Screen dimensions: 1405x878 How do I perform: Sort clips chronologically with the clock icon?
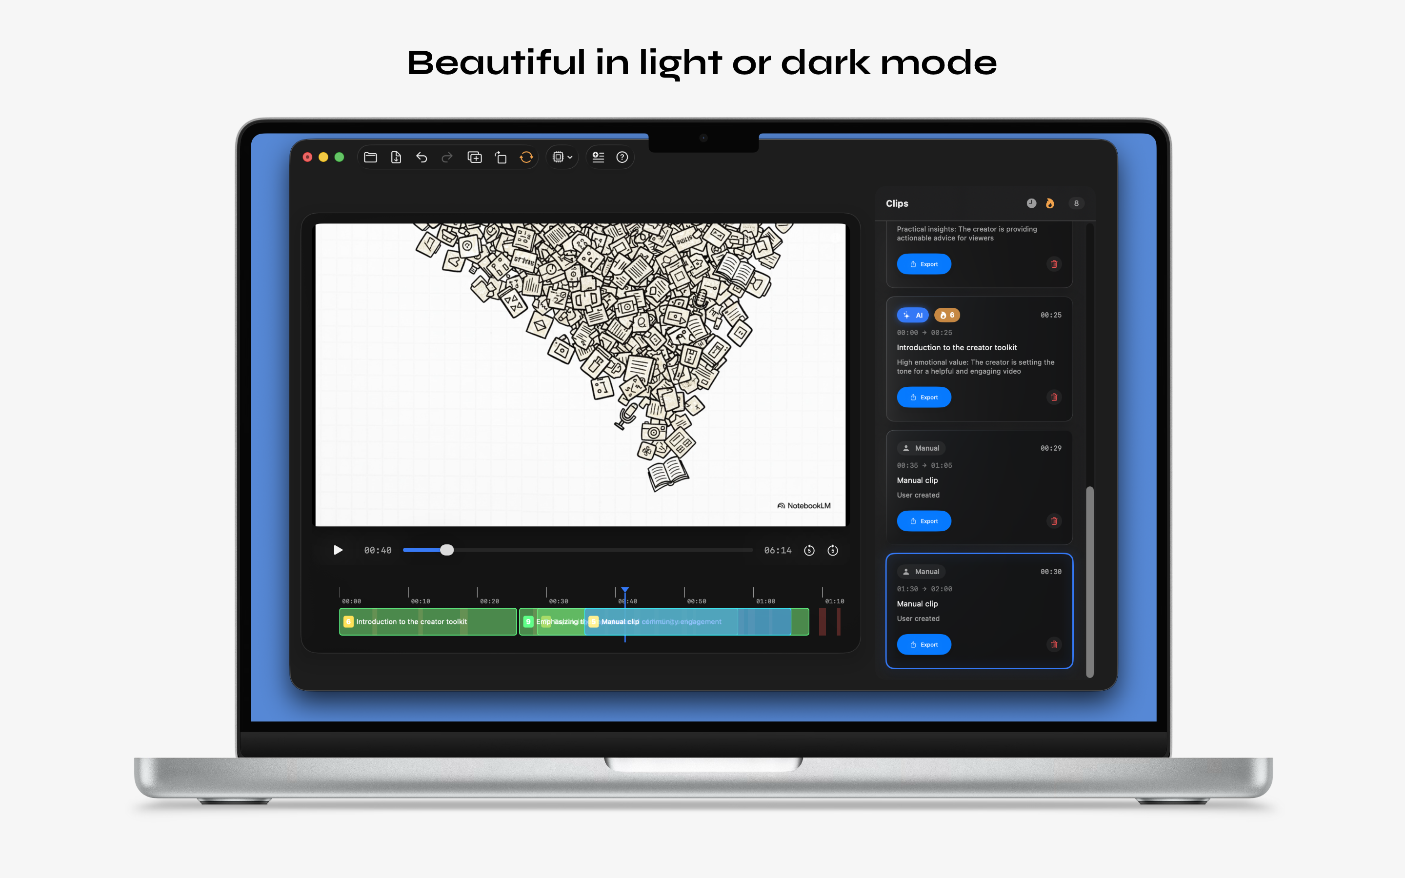pos(1032,203)
